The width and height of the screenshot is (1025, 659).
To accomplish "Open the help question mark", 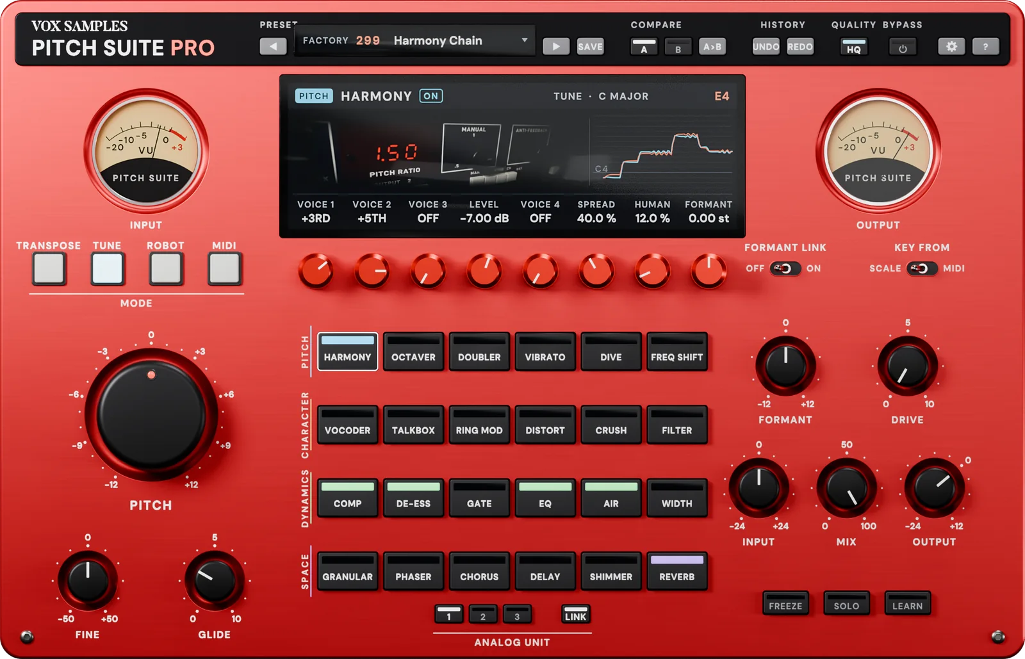I will pyautogui.click(x=985, y=46).
